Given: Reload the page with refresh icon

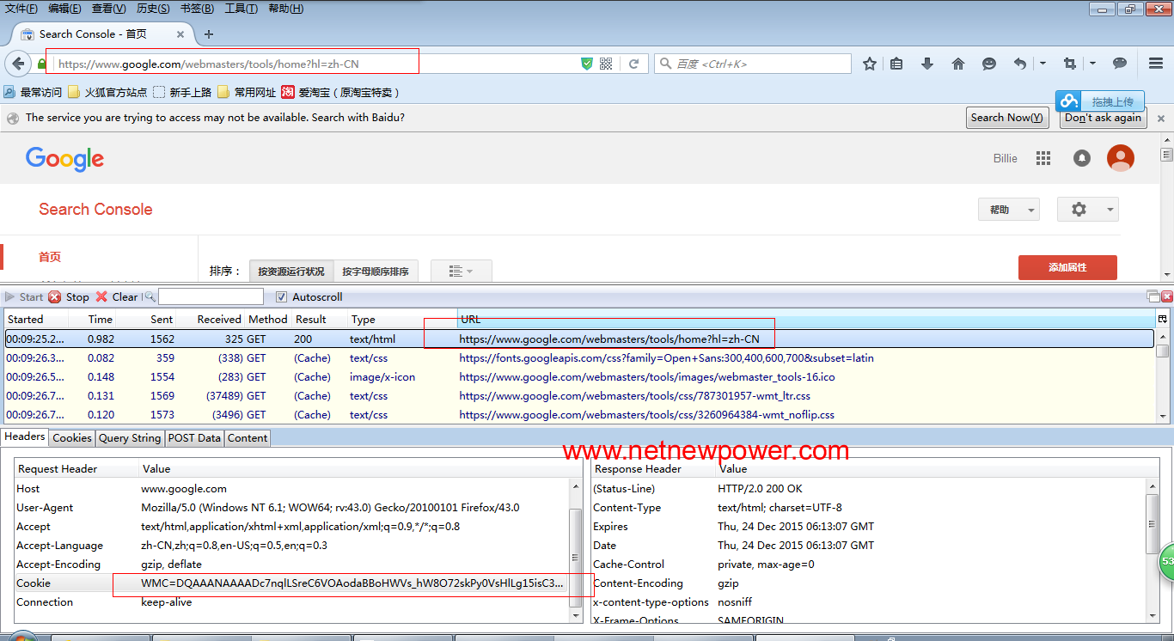Looking at the screenshot, I should [633, 64].
